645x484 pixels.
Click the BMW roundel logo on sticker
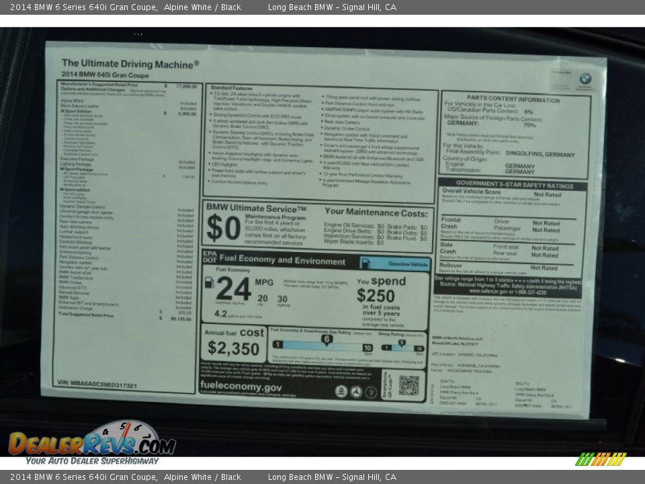pyautogui.click(x=585, y=79)
